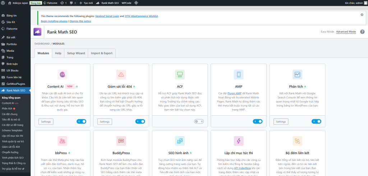Open Settings for Content AI module
This screenshot has height=176, width=368.
pos(46,121)
